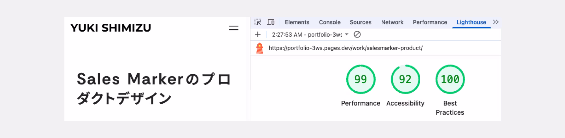Switch to the Elements tab
Viewport: 565px width, 138px height.
tap(297, 22)
